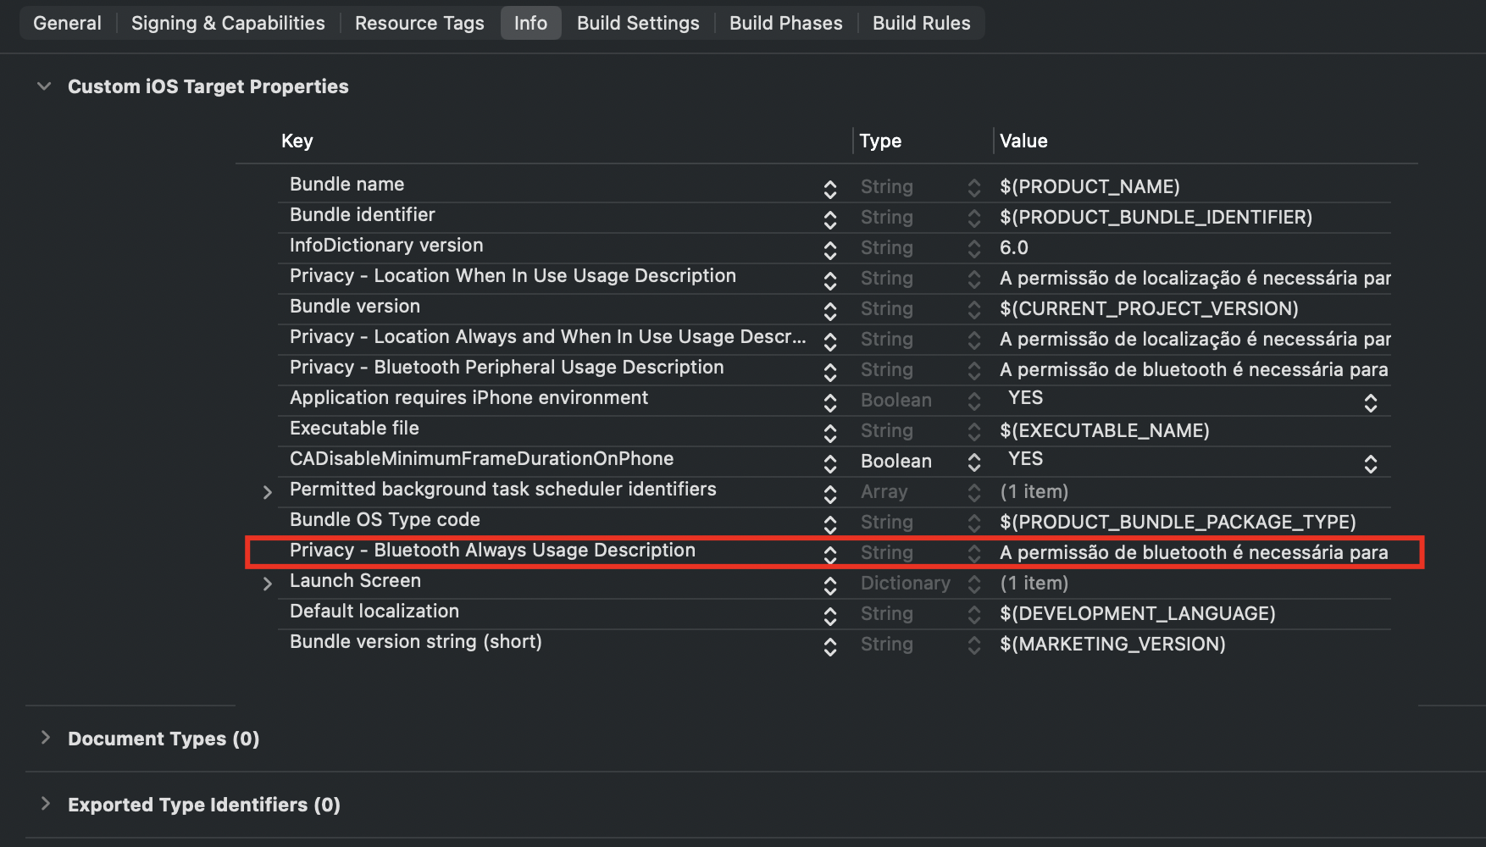
Task: Select the Default localization key
Action: click(374, 611)
